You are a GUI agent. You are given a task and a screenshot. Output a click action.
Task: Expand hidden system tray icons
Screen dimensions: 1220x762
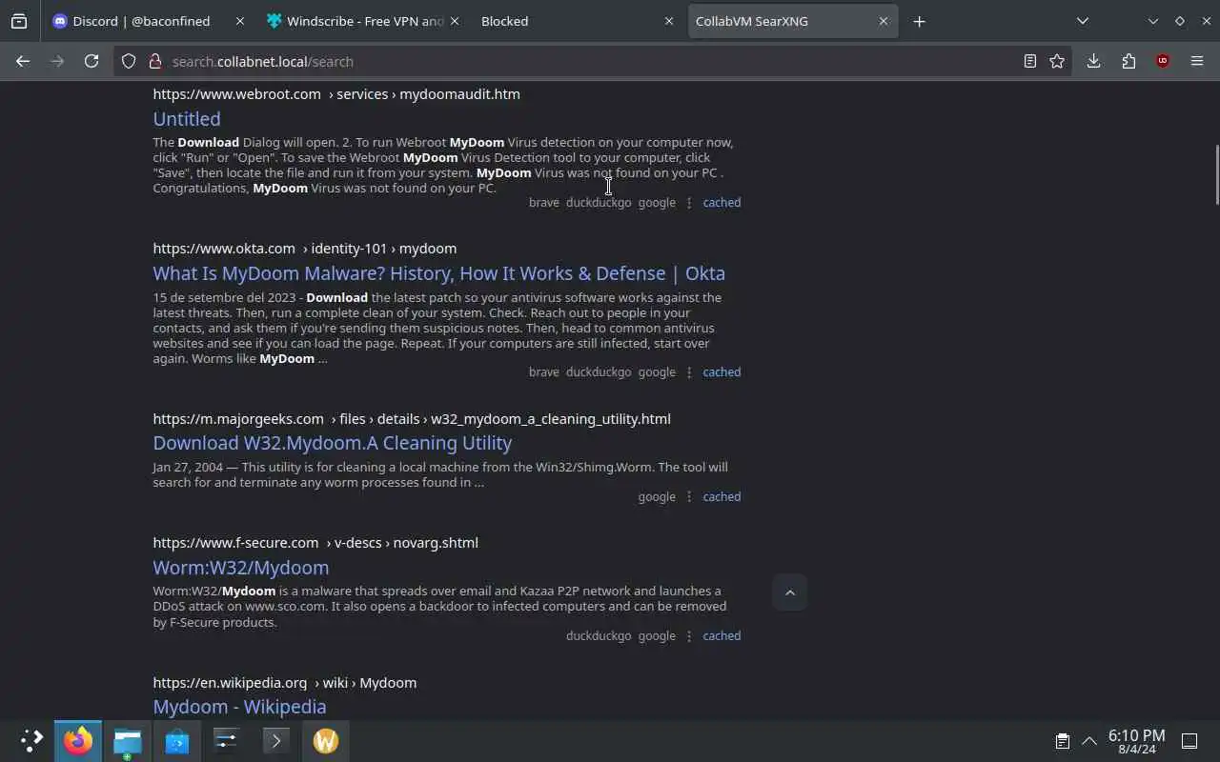(x=1088, y=741)
